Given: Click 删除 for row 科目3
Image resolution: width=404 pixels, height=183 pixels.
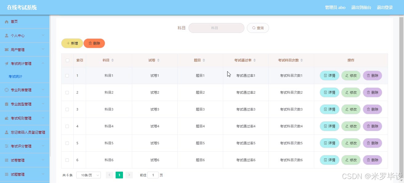Looking at the screenshot, I should pos(372,109).
